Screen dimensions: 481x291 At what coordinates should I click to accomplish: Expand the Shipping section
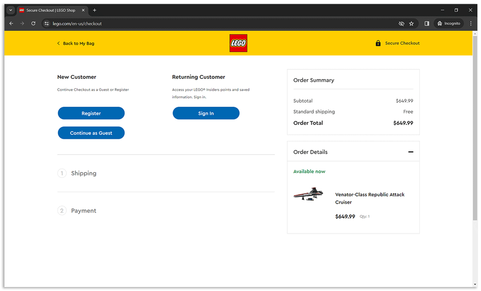[x=84, y=173]
